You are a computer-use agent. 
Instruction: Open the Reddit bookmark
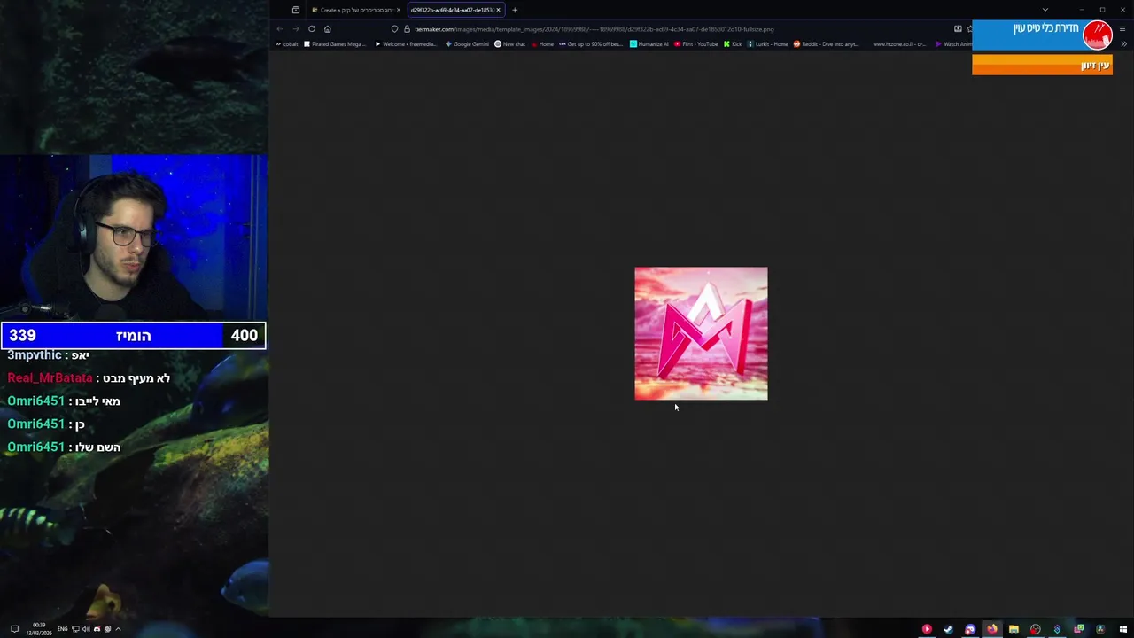pyautogui.click(x=827, y=44)
